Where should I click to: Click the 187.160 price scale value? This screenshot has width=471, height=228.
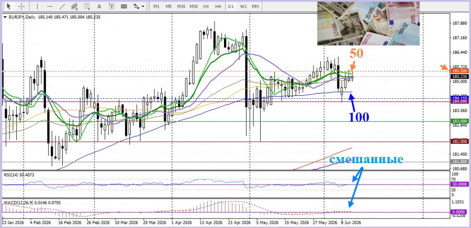pyautogui.click(x=458, y=38)
